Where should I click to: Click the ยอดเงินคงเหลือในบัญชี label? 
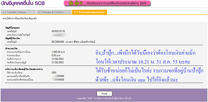18,35
